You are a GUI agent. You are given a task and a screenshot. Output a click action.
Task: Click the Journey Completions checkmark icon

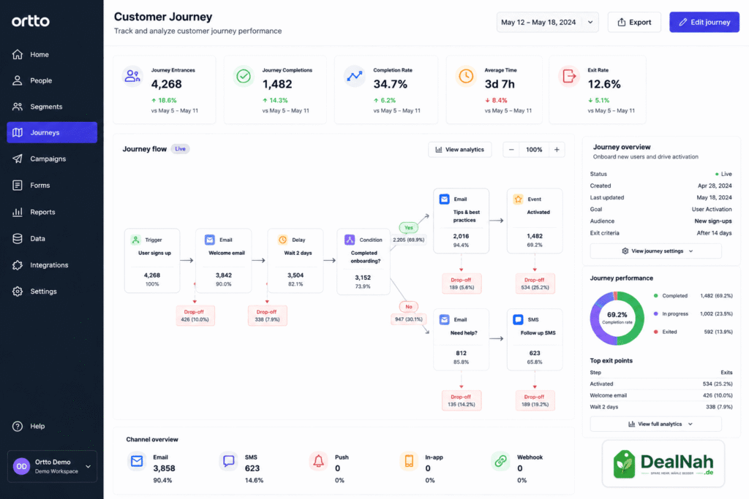(x=244, y=76)
